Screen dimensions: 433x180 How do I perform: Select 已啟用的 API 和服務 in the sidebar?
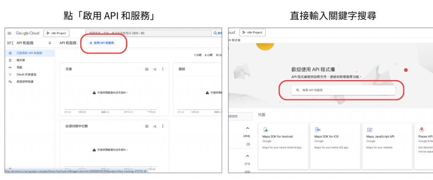(x=30, y=53)
